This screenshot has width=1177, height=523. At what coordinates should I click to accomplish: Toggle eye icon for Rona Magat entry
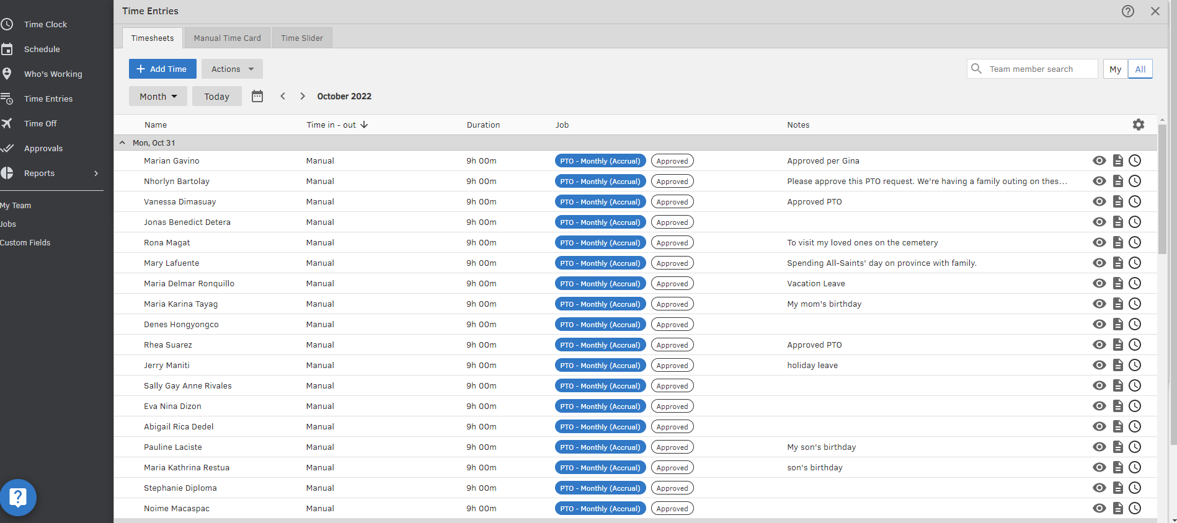[1099, 243]
